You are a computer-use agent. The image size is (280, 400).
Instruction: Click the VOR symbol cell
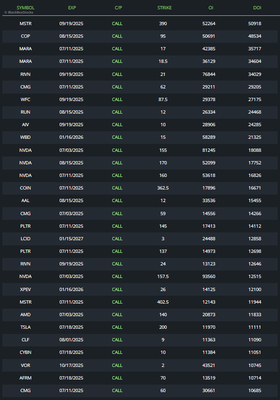click(26, 365)
